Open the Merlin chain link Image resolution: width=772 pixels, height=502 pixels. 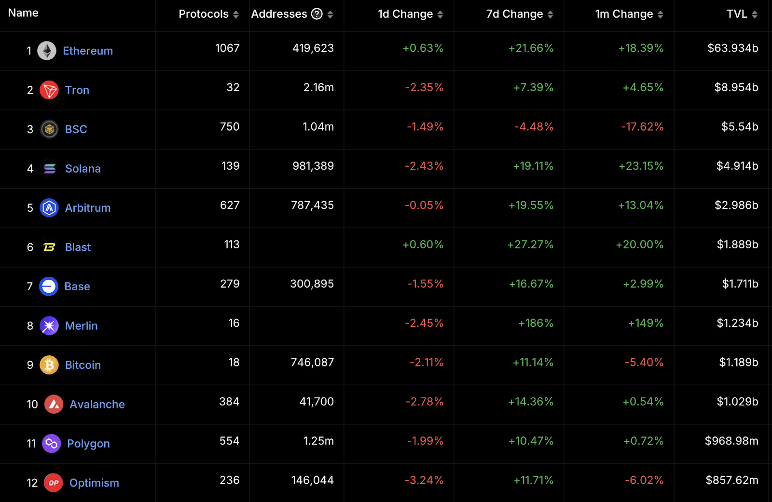[81, 326]
